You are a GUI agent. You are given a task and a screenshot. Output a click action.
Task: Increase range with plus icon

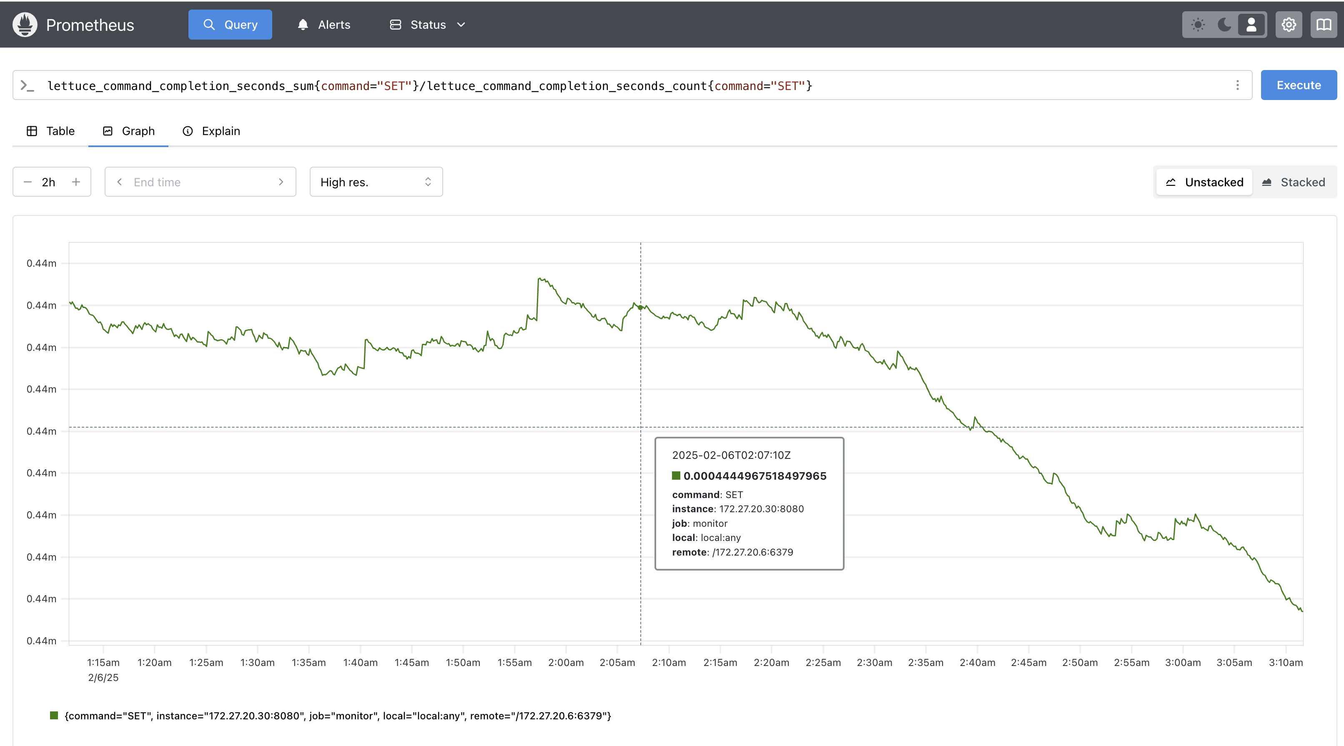(x=76, y=182)
